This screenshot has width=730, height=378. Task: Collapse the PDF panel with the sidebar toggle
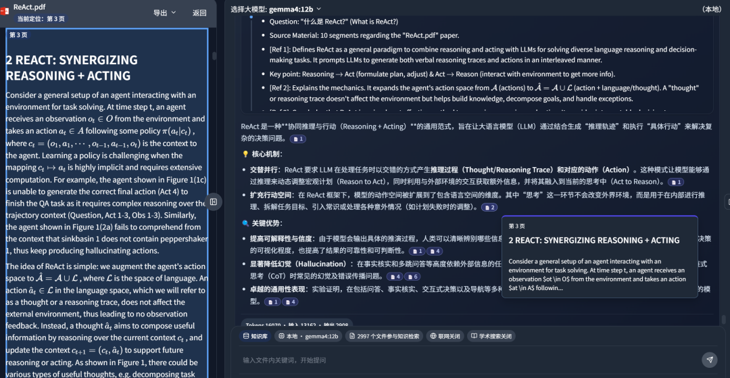pyautogui.click(x=214, y=202)
